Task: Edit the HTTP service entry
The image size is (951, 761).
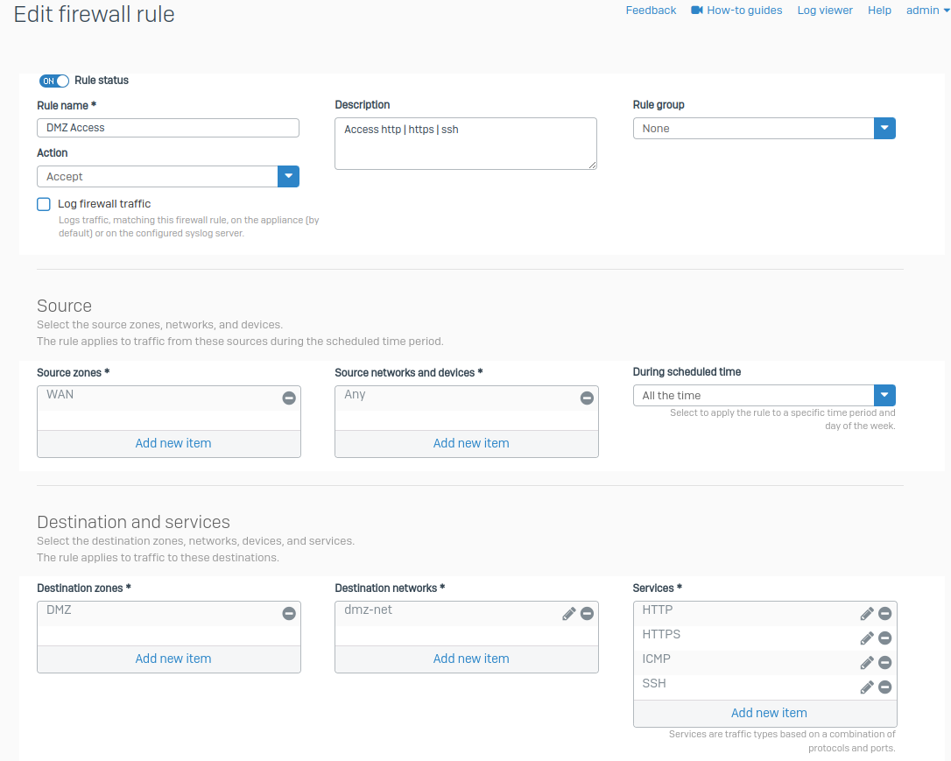Action: tap(867, 614)
